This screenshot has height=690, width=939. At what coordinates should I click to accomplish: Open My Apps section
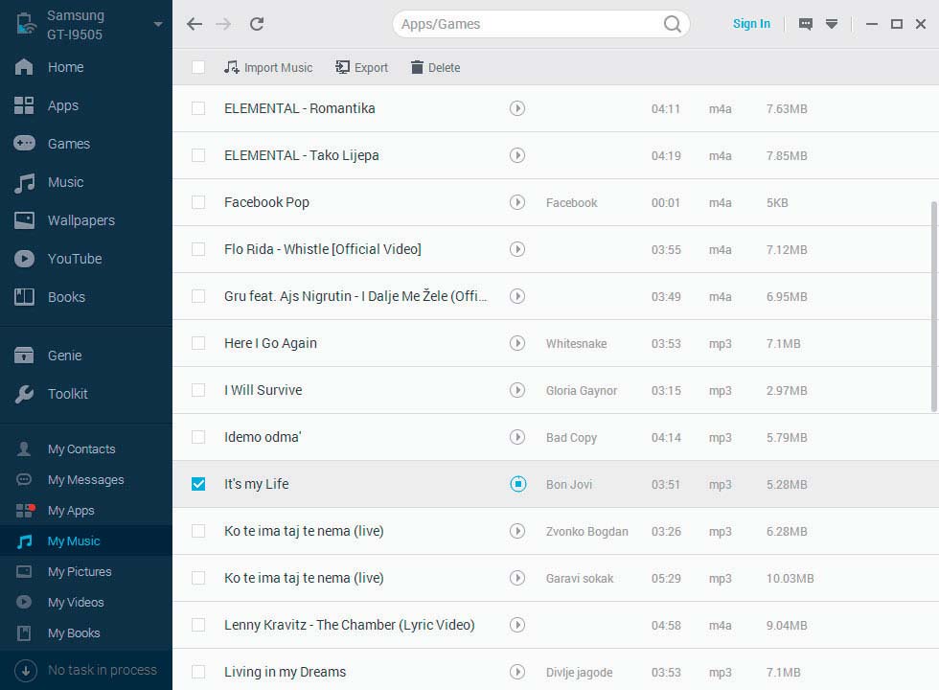(x=86, y=510)
